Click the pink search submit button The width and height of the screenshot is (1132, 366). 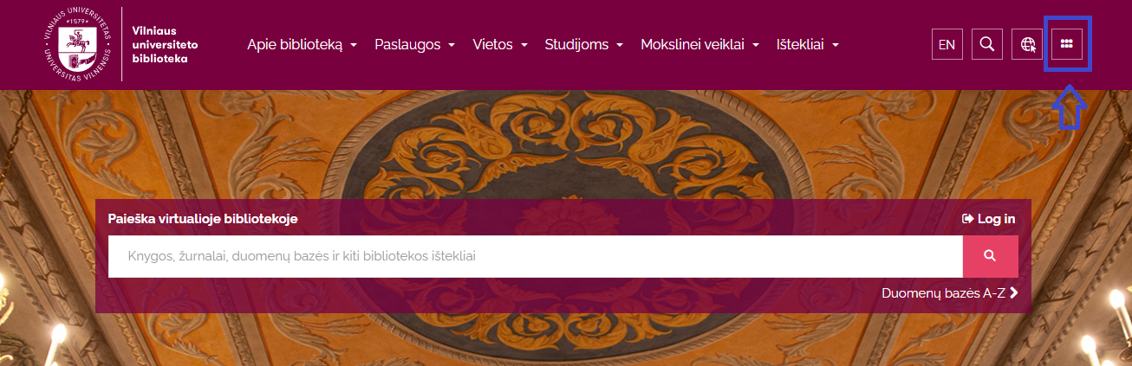(x=990, y=256)
